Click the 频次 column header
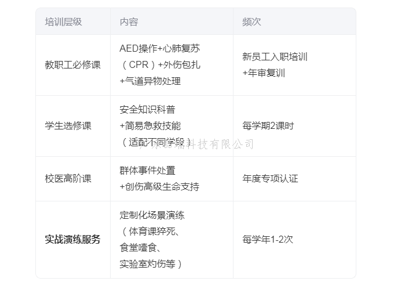The height and width of the screenshot is (285, 394). (251, 22)
